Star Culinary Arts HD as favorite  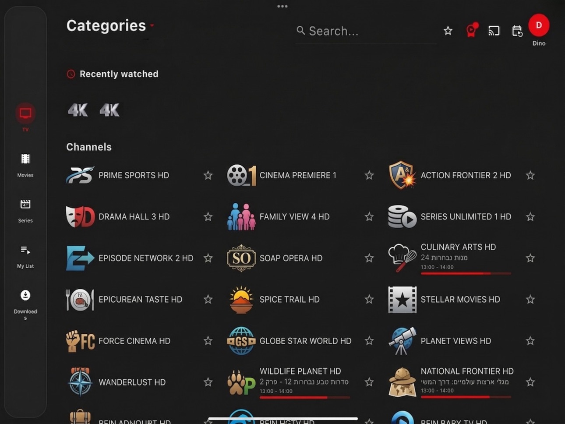pyautogui.click(x=530, y=258)
